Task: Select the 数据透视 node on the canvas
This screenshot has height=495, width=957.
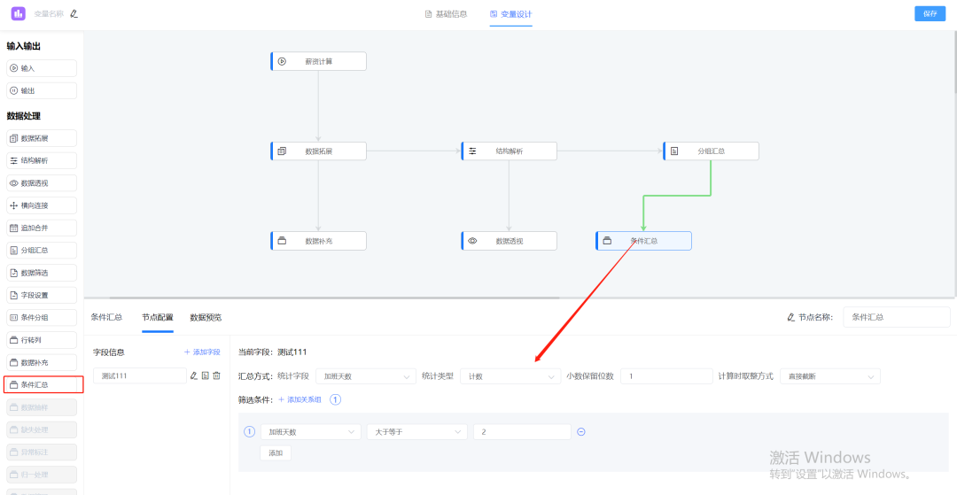Action: point(509,241)
